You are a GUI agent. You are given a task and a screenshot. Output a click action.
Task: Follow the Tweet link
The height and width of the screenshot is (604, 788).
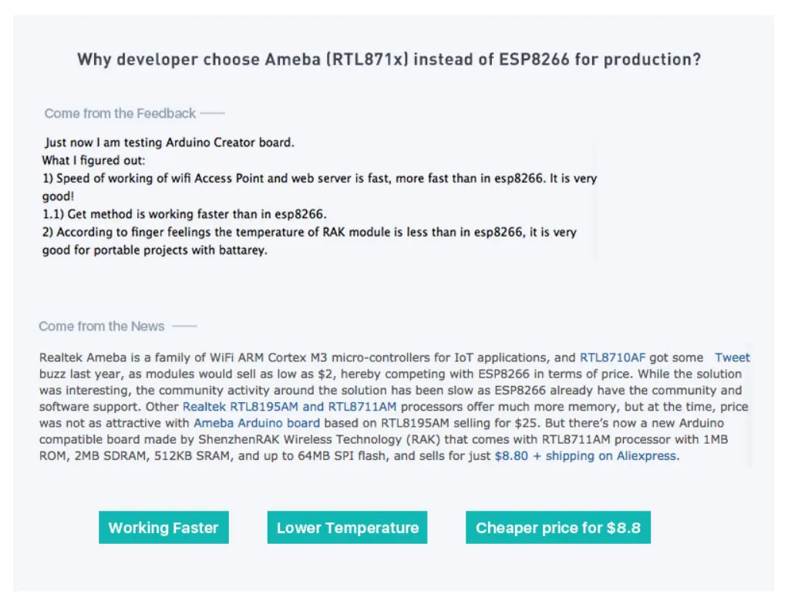point(732,357)
